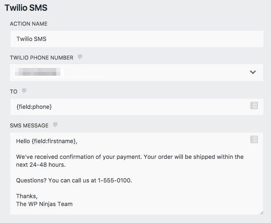The height and width of the screenshot is (223, 271).
Task: Click the TWILIO PHONE NUMBER label
Action: pos(41,58)
